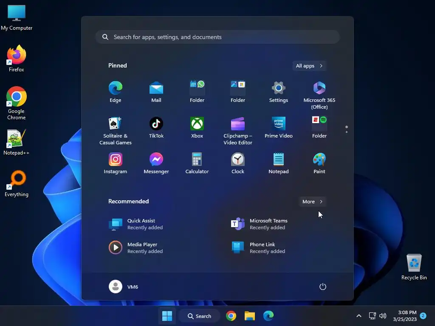Show hidden tray icons chevron
The height and width of the screenshot is (326, 435).
pyautogui.click(x=359, y=316)
